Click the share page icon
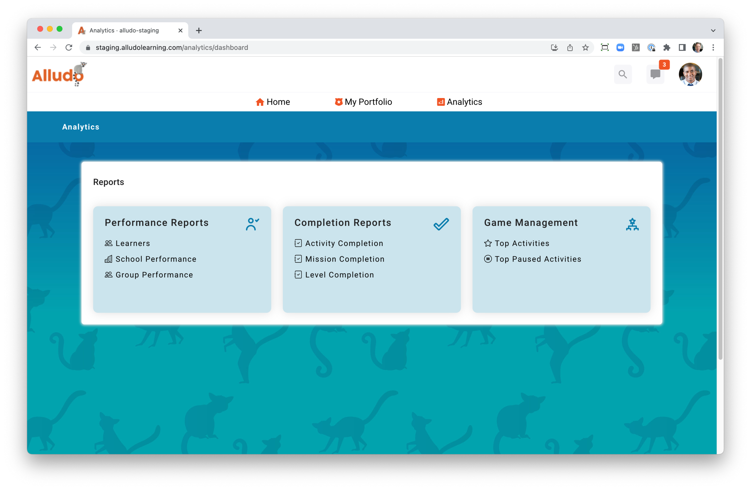 570,47
